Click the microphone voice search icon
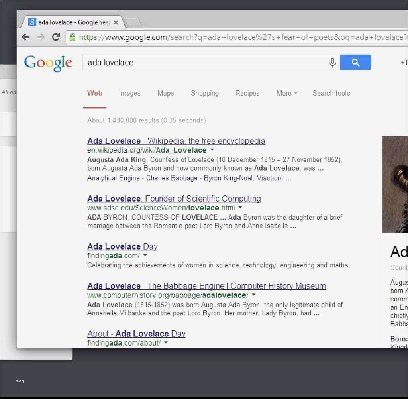408x399 pixels. click(x=332, y=63)
